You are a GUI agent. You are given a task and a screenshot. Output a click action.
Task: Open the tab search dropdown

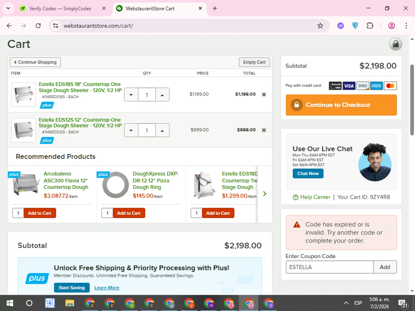pos(8,8)
